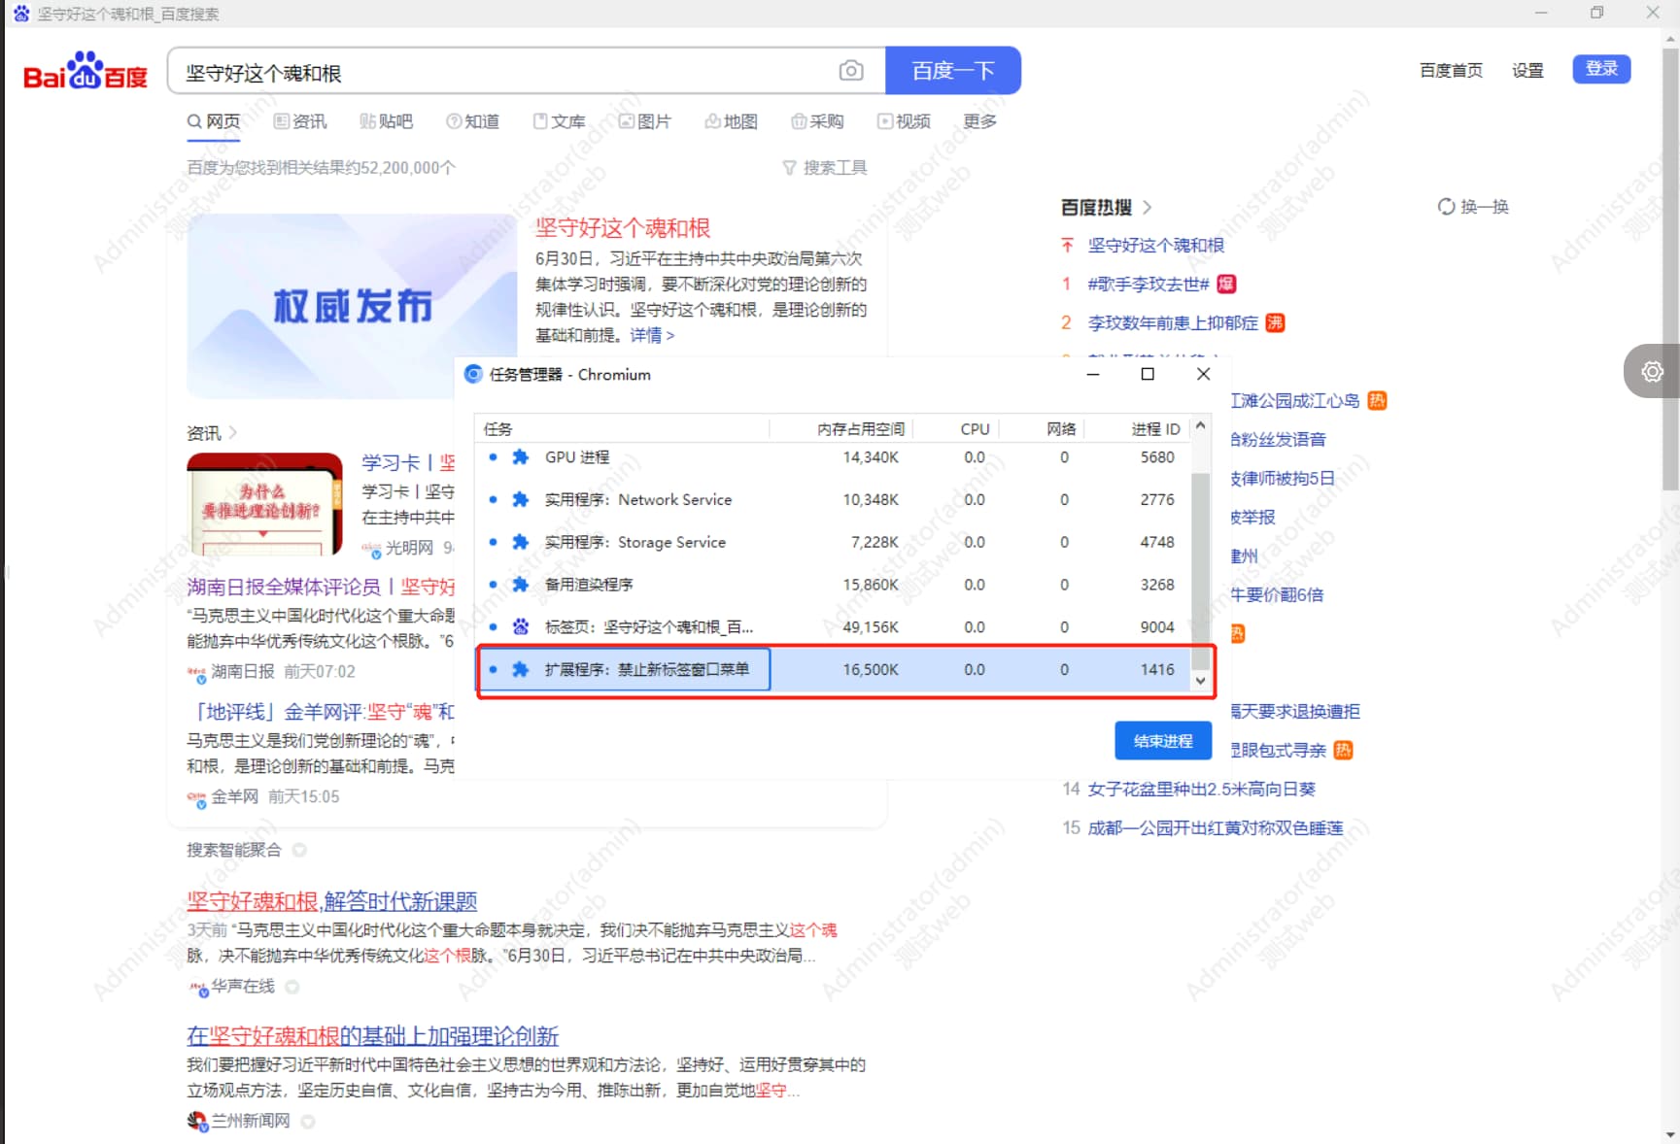Select the 标签页 坚守好这个魂和根 row

pyautogui.click(x=833, y=627)
